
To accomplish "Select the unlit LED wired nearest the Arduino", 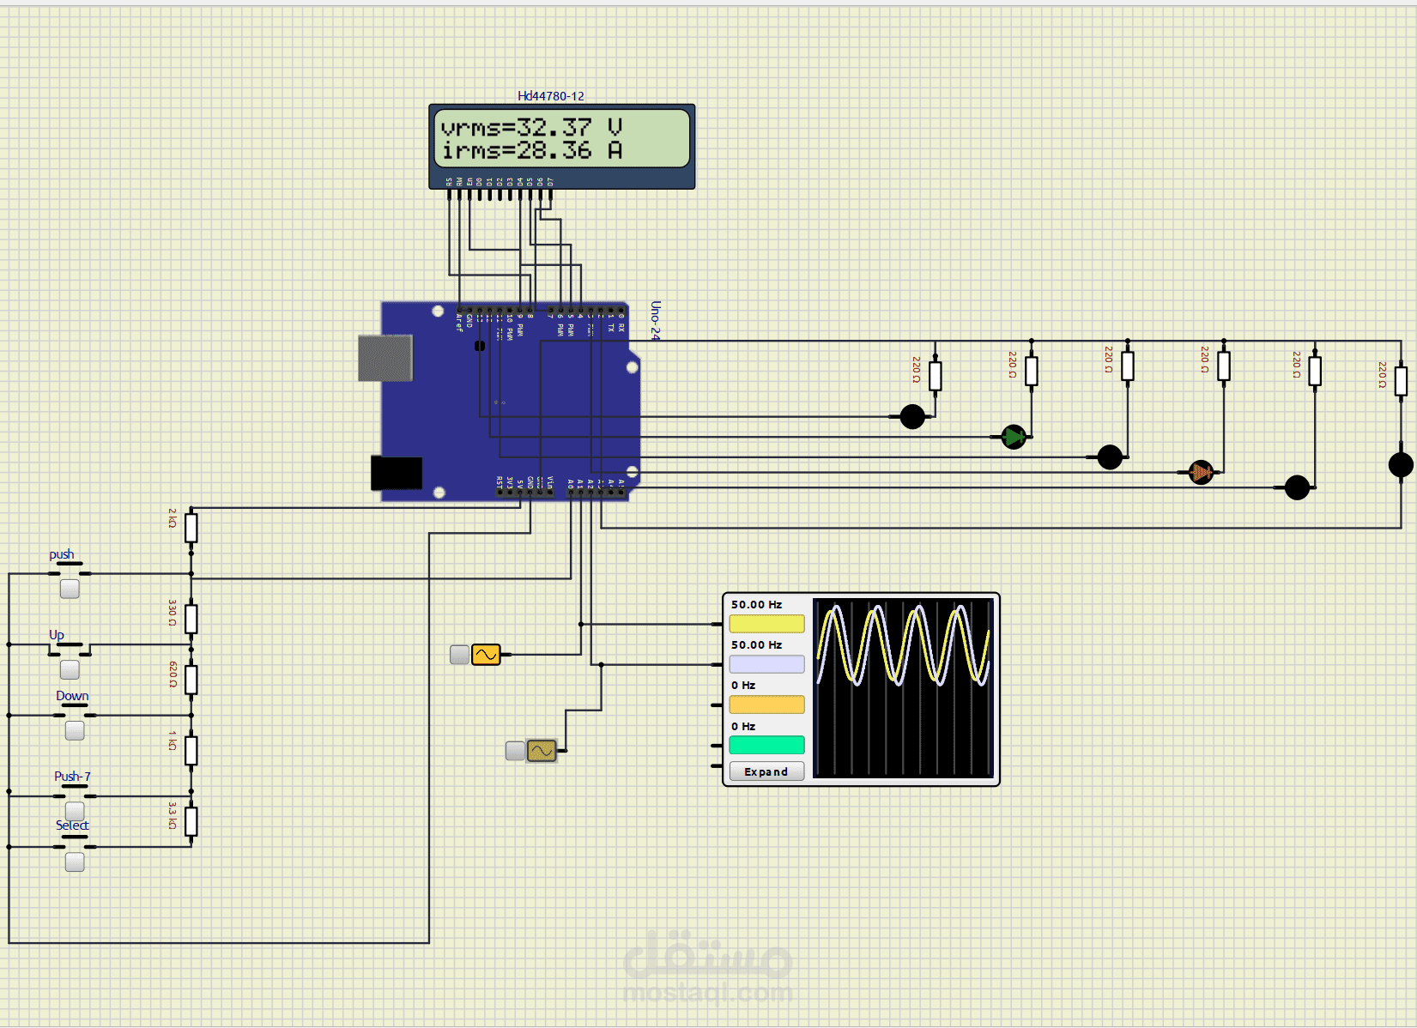I will click(x=912, y=416).
